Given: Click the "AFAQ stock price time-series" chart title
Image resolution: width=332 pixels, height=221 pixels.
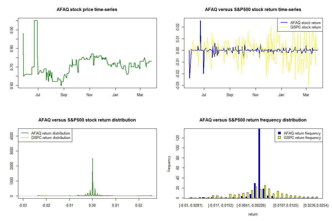Looking at the screenshot, I should (x=87, y=10).
